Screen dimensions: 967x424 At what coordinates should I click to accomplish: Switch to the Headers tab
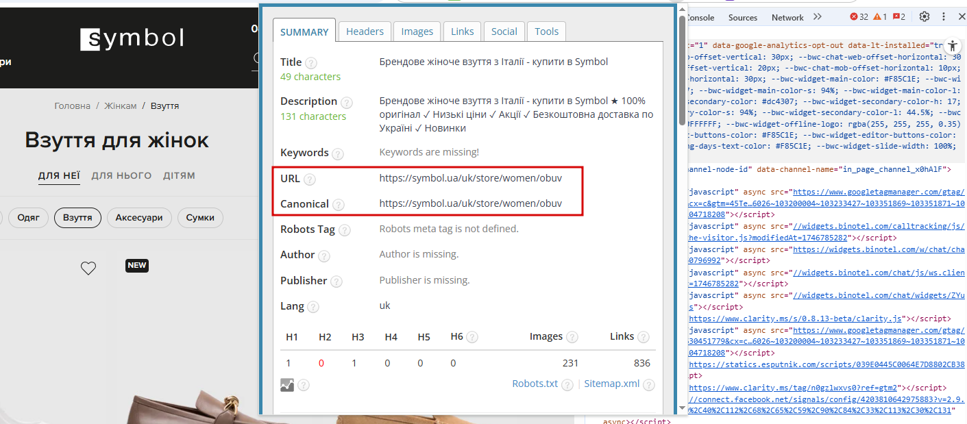[x=365, y=32]
